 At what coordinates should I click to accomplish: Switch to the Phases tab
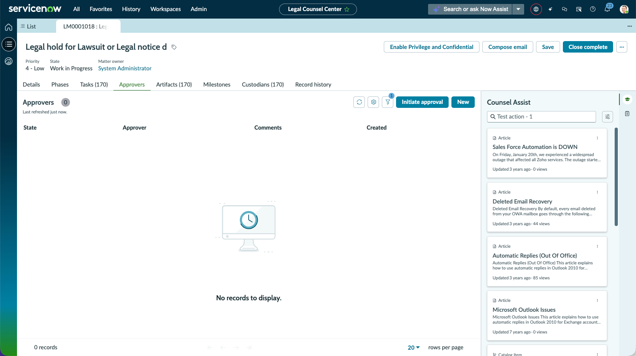pyautogui.click(x=60, y=85)
